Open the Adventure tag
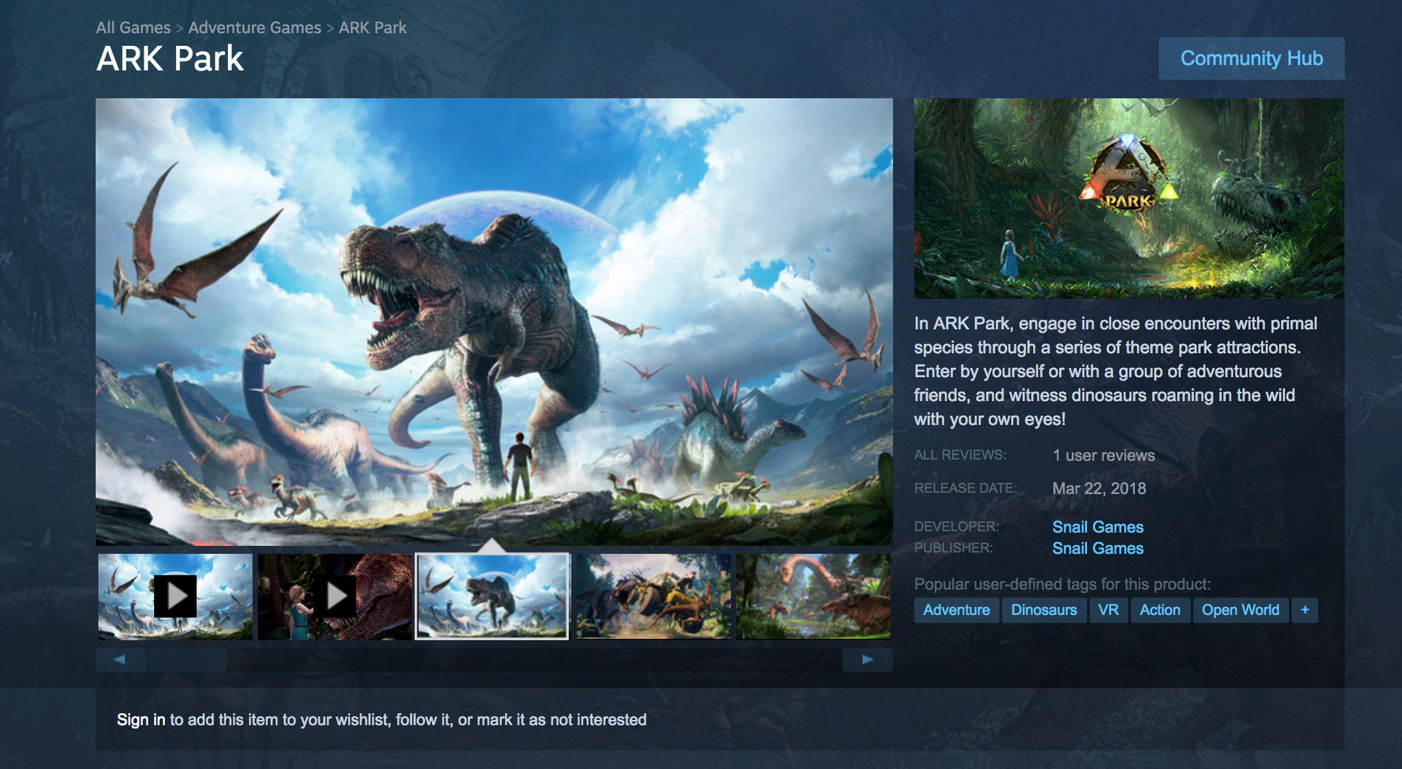Viewport: 1402px width, 769px height. pyautogui.click(x=956, y=610)
